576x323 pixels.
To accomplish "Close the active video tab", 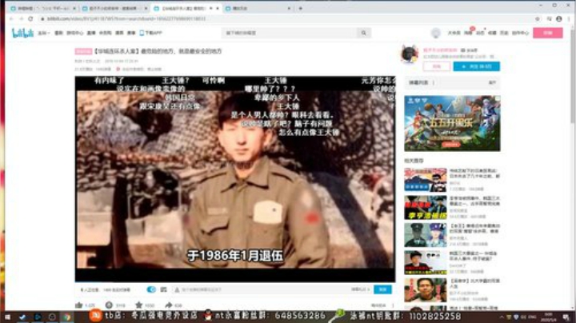I will (218, 8).
